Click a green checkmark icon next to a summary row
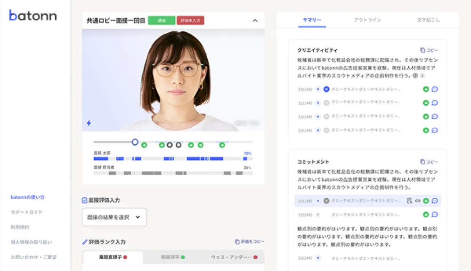 (x=425, y=89)
